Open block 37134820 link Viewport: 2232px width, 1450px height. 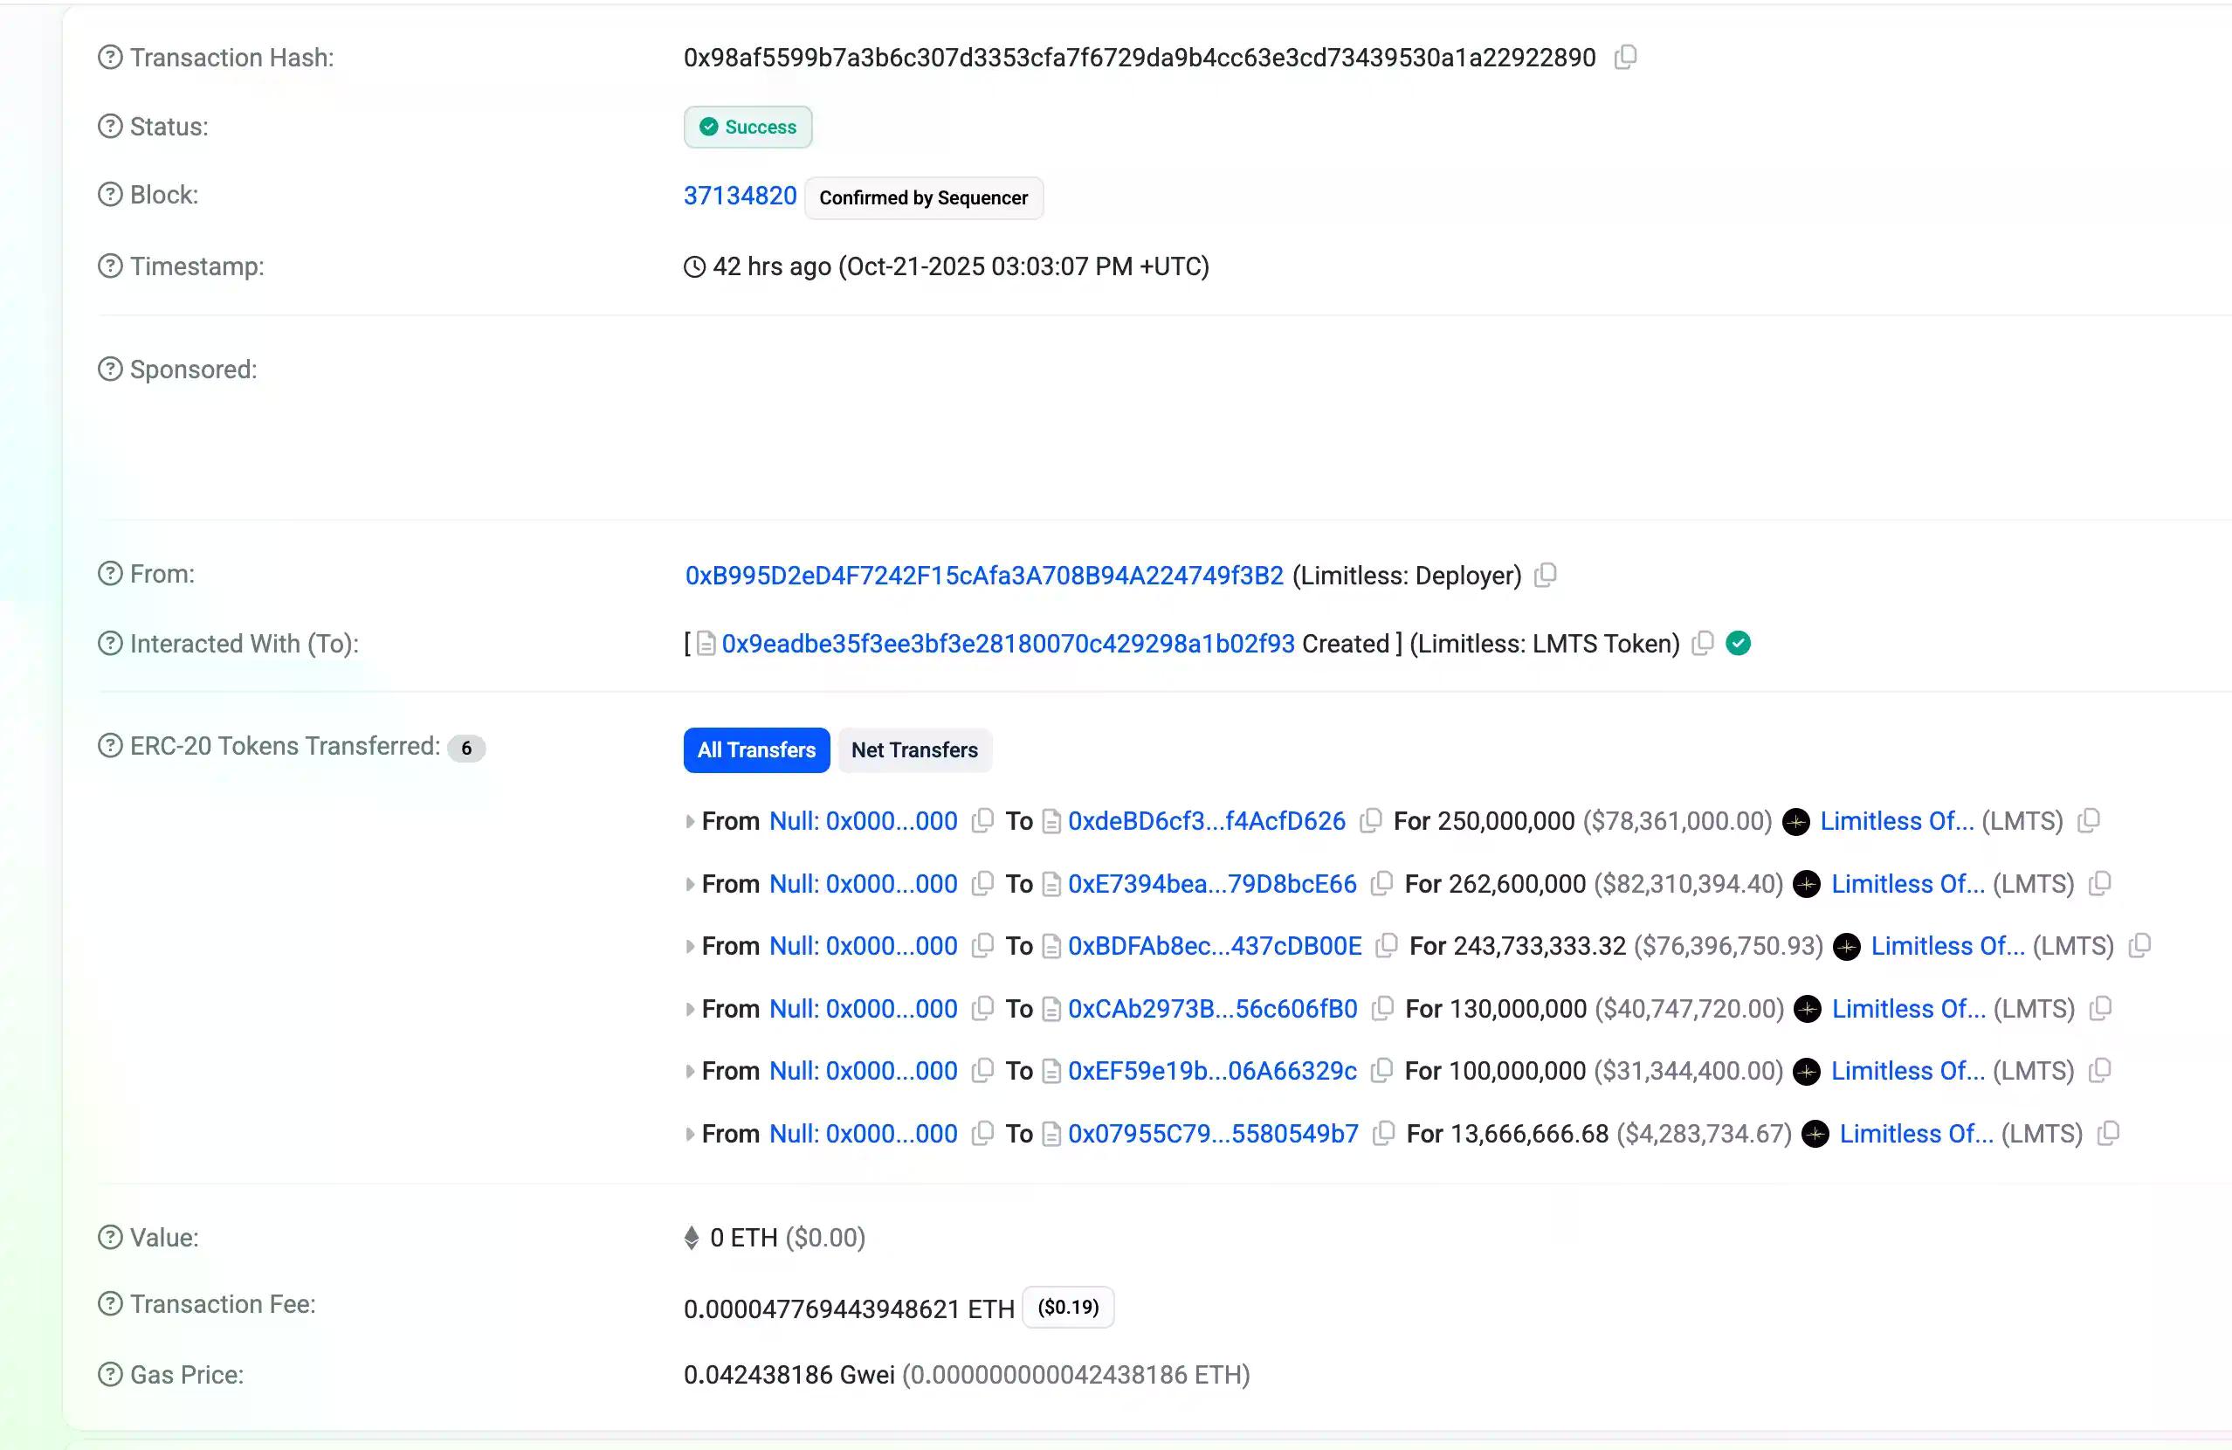[739, 196]
